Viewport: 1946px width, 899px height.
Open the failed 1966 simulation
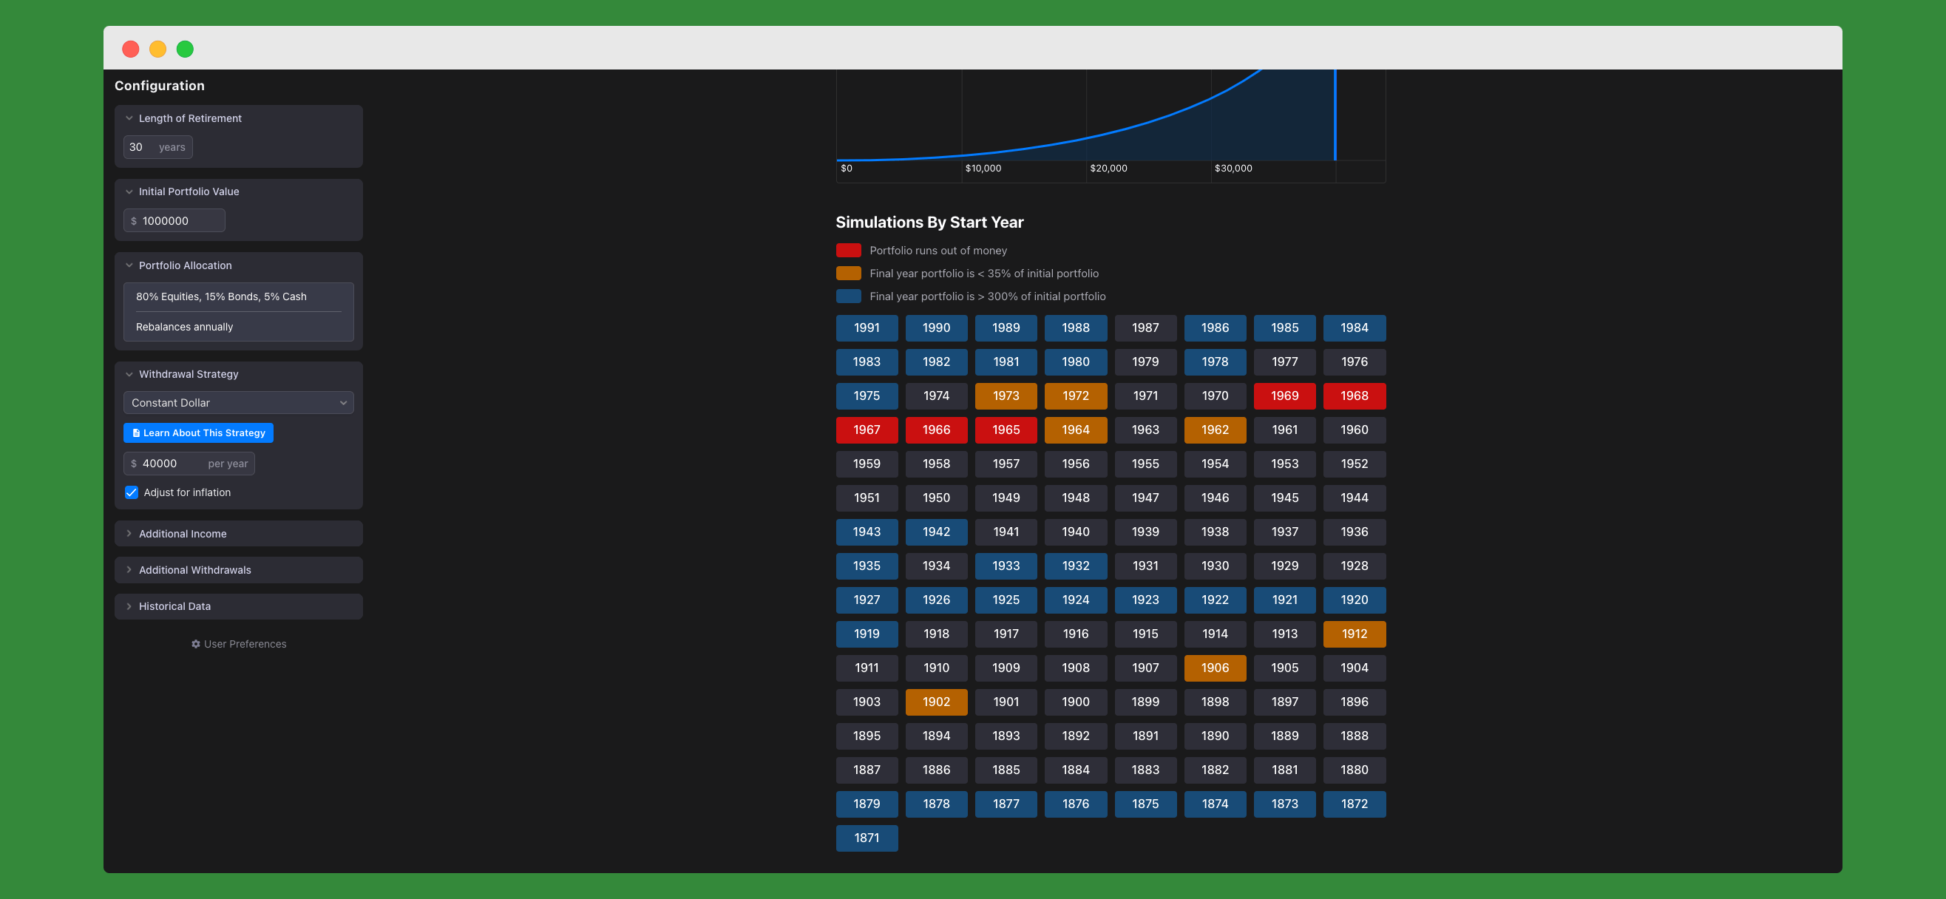pos(936,429)
